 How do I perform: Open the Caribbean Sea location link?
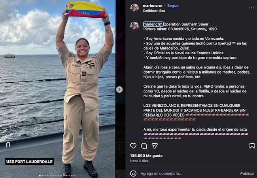click(x=154, y=11)
